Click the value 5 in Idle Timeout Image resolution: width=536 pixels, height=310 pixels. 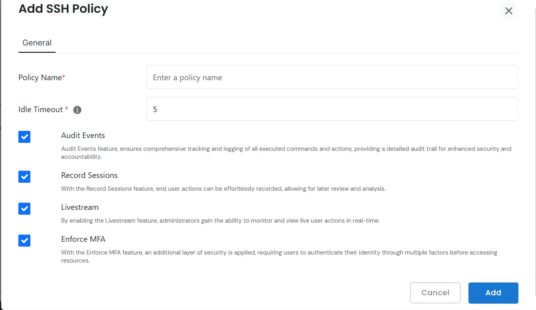point(155,109)
